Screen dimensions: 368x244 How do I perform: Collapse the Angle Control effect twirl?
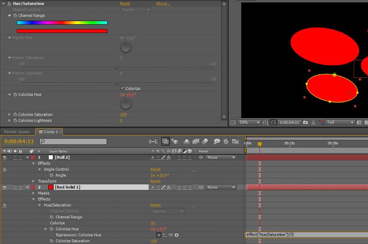tap(40, 169)
